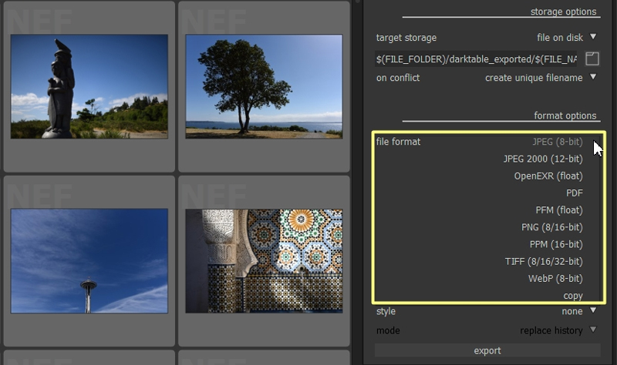Open the target storage dropdown arrow

593,37
